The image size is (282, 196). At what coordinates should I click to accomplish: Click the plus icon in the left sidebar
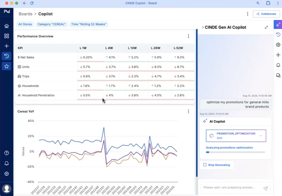[x=6, y=46]
